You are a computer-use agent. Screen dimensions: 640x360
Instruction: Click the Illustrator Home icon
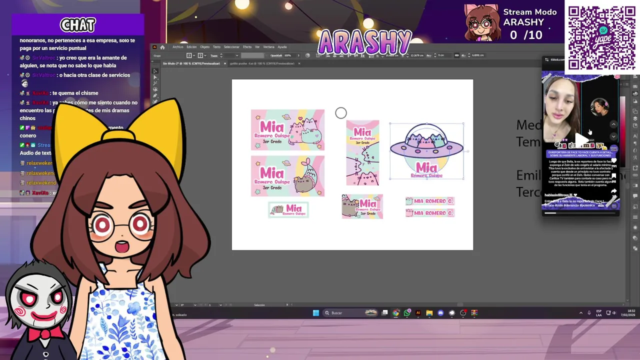click(x=162, y=47)
